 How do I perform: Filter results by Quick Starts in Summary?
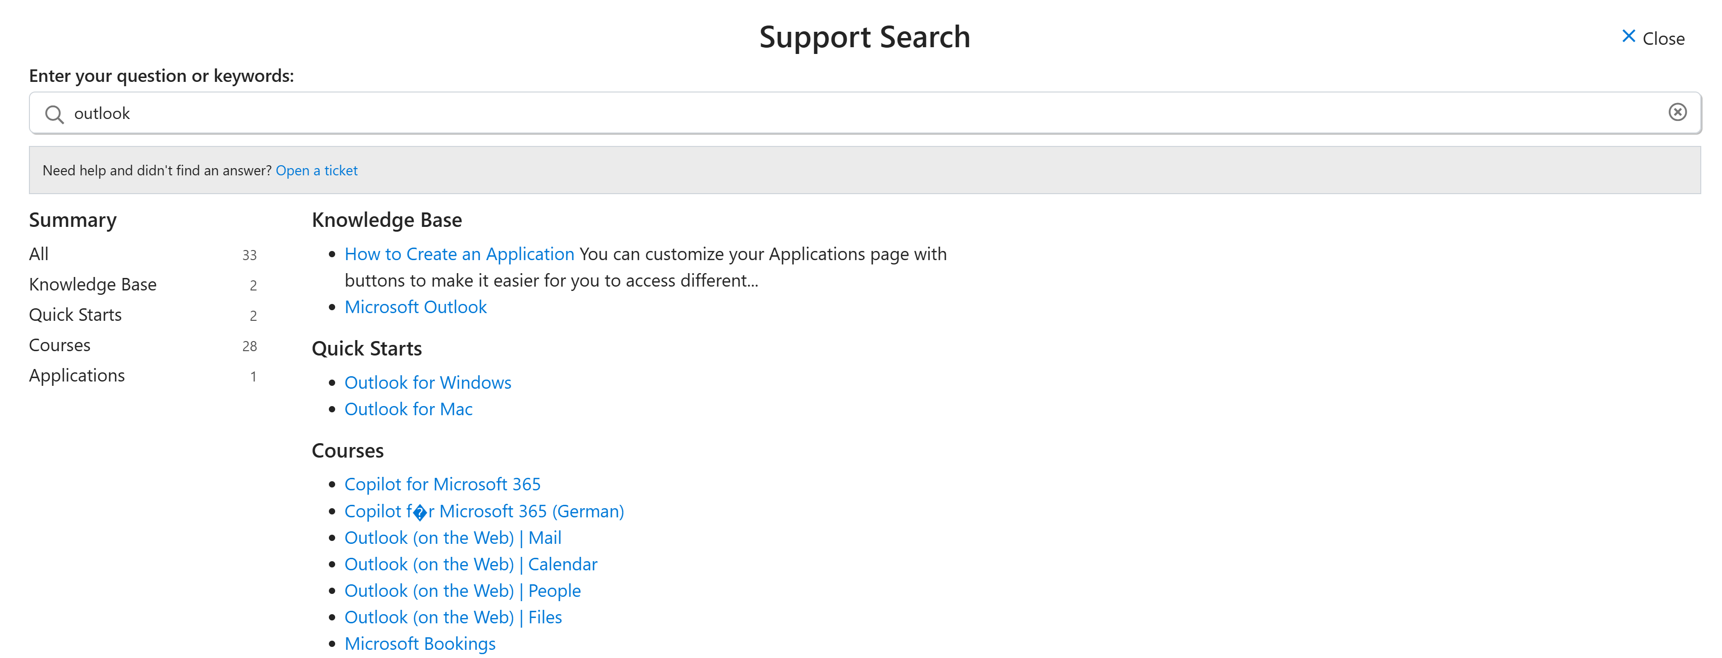pos(75,315)
